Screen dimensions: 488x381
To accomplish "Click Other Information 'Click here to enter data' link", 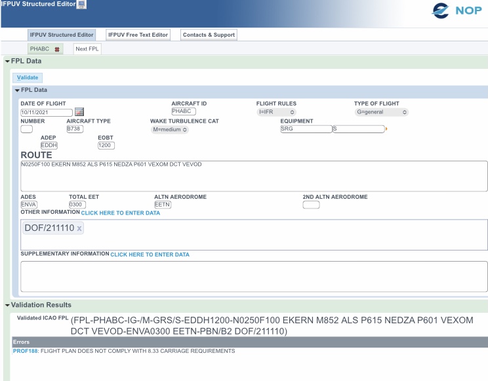I will tap(121, 213).
